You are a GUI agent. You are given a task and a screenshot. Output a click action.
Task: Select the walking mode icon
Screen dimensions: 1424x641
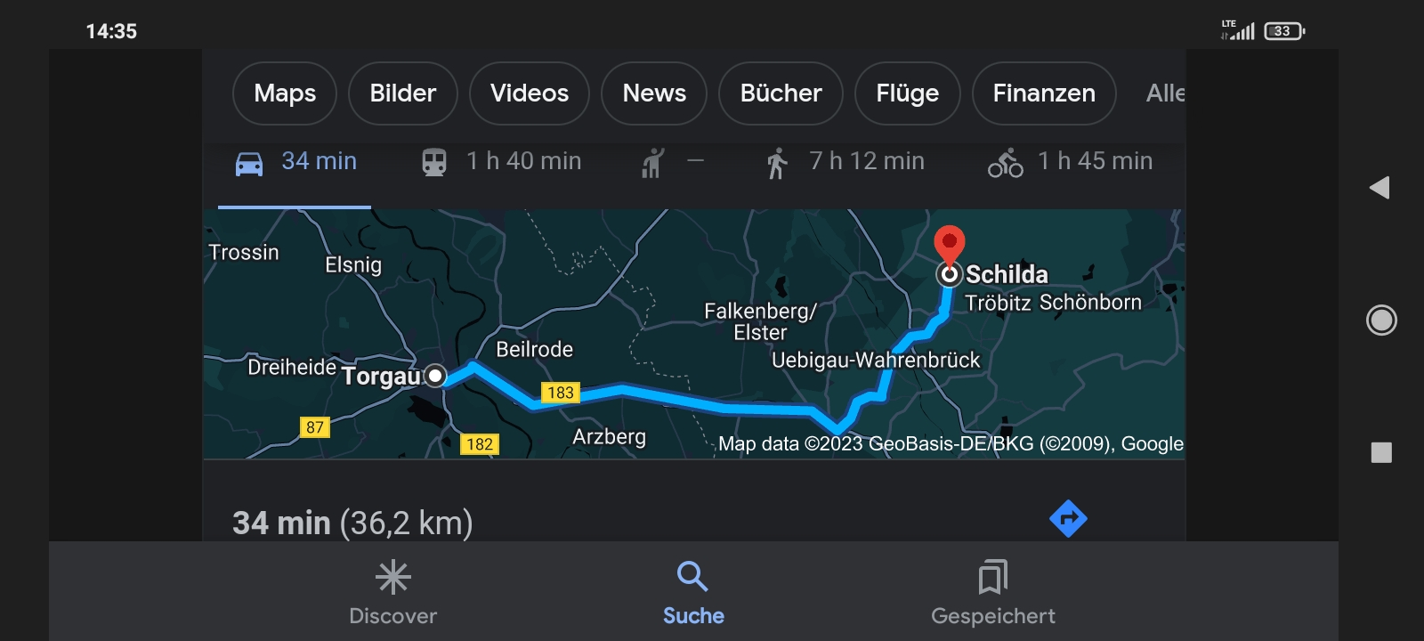[x=777, y=163]
